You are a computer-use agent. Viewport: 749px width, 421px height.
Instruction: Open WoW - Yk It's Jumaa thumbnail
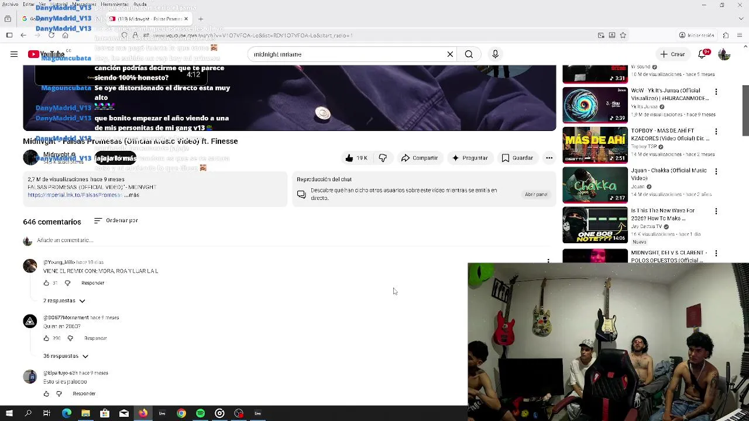pos(595,105)
